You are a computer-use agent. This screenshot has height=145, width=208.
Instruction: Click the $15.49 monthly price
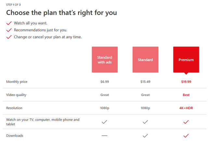pyautogui.click(x=145, y=82)
